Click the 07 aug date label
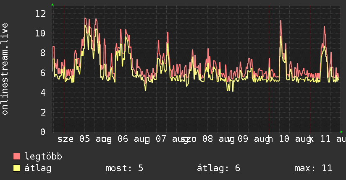 pos(172,139)
